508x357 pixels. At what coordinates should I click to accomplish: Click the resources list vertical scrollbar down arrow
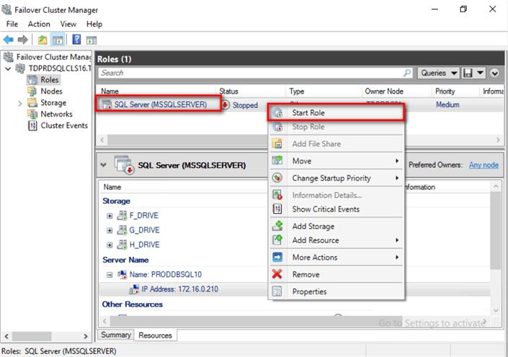[x=496, y=310]
